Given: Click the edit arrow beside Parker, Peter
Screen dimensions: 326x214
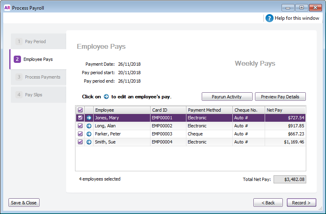Looking at the screenshot, I should coord(89,134).
